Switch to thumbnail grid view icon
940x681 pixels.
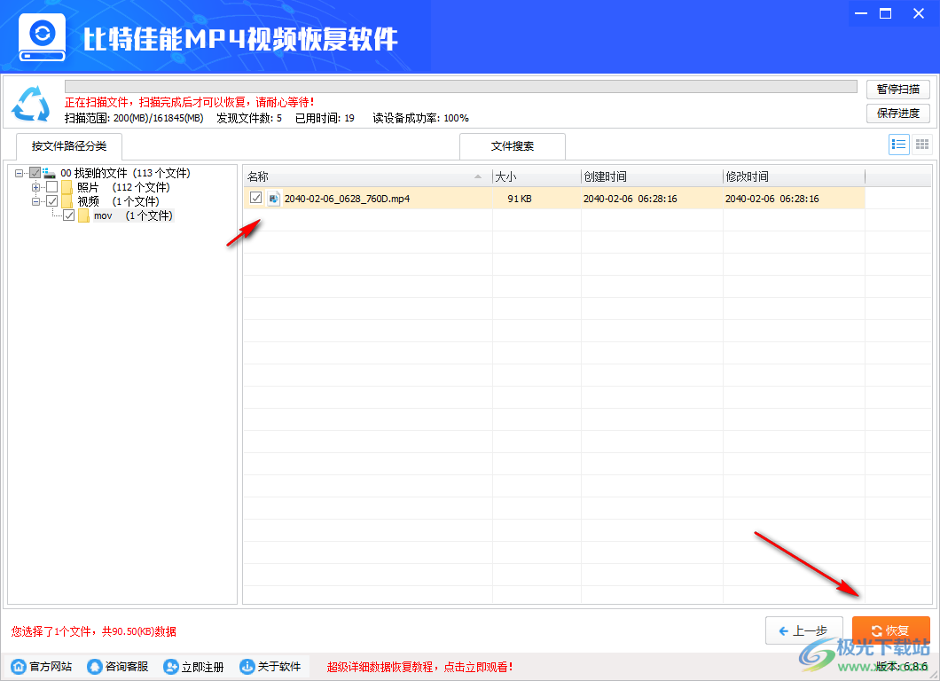click(922, 144)
